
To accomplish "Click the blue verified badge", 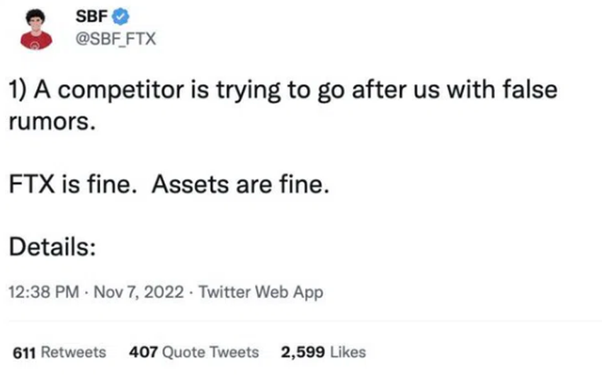I will (x=121, y=17).
